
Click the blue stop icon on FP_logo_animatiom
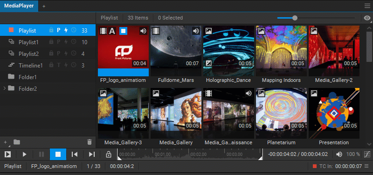[x=123, y=31]
